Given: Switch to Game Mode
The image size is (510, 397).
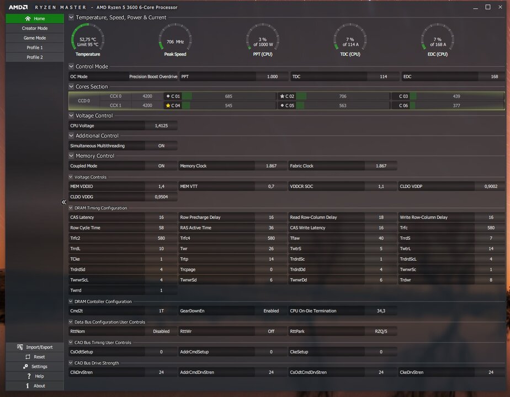Looking at the screenshot, I should 35,38.
